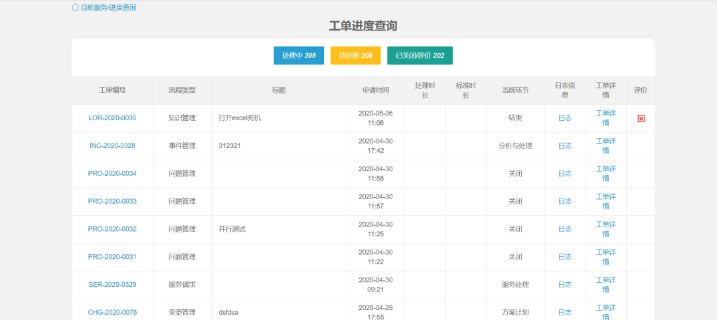
Task: Click the 工单编号 column header
Action: click(112, 90)
